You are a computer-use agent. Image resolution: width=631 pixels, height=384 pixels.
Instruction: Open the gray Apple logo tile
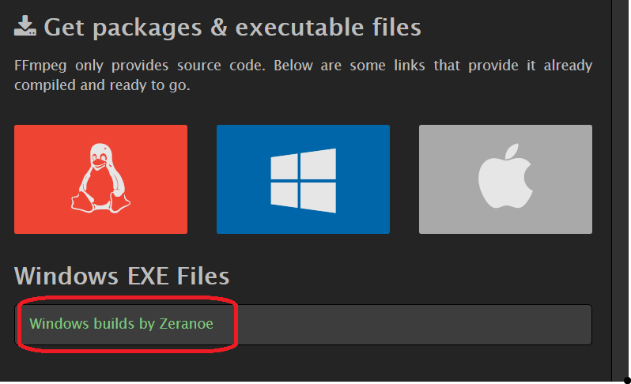pyautogui.click(x=505, y=179)
